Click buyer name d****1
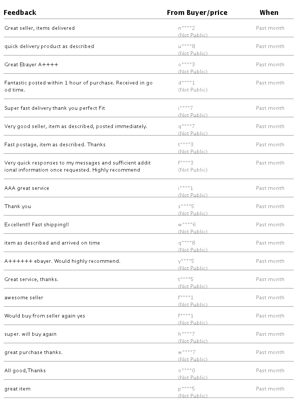Screen dimensions: 297x405 186,83
